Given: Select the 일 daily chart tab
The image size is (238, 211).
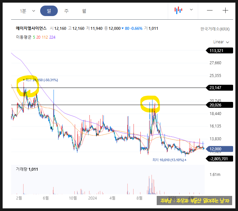Looking at the screenshot, I should coord(49,11).
